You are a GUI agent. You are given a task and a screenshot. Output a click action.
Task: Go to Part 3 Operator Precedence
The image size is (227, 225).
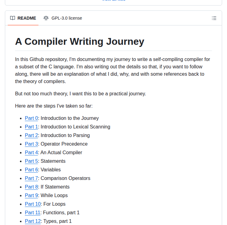(31, 144)
